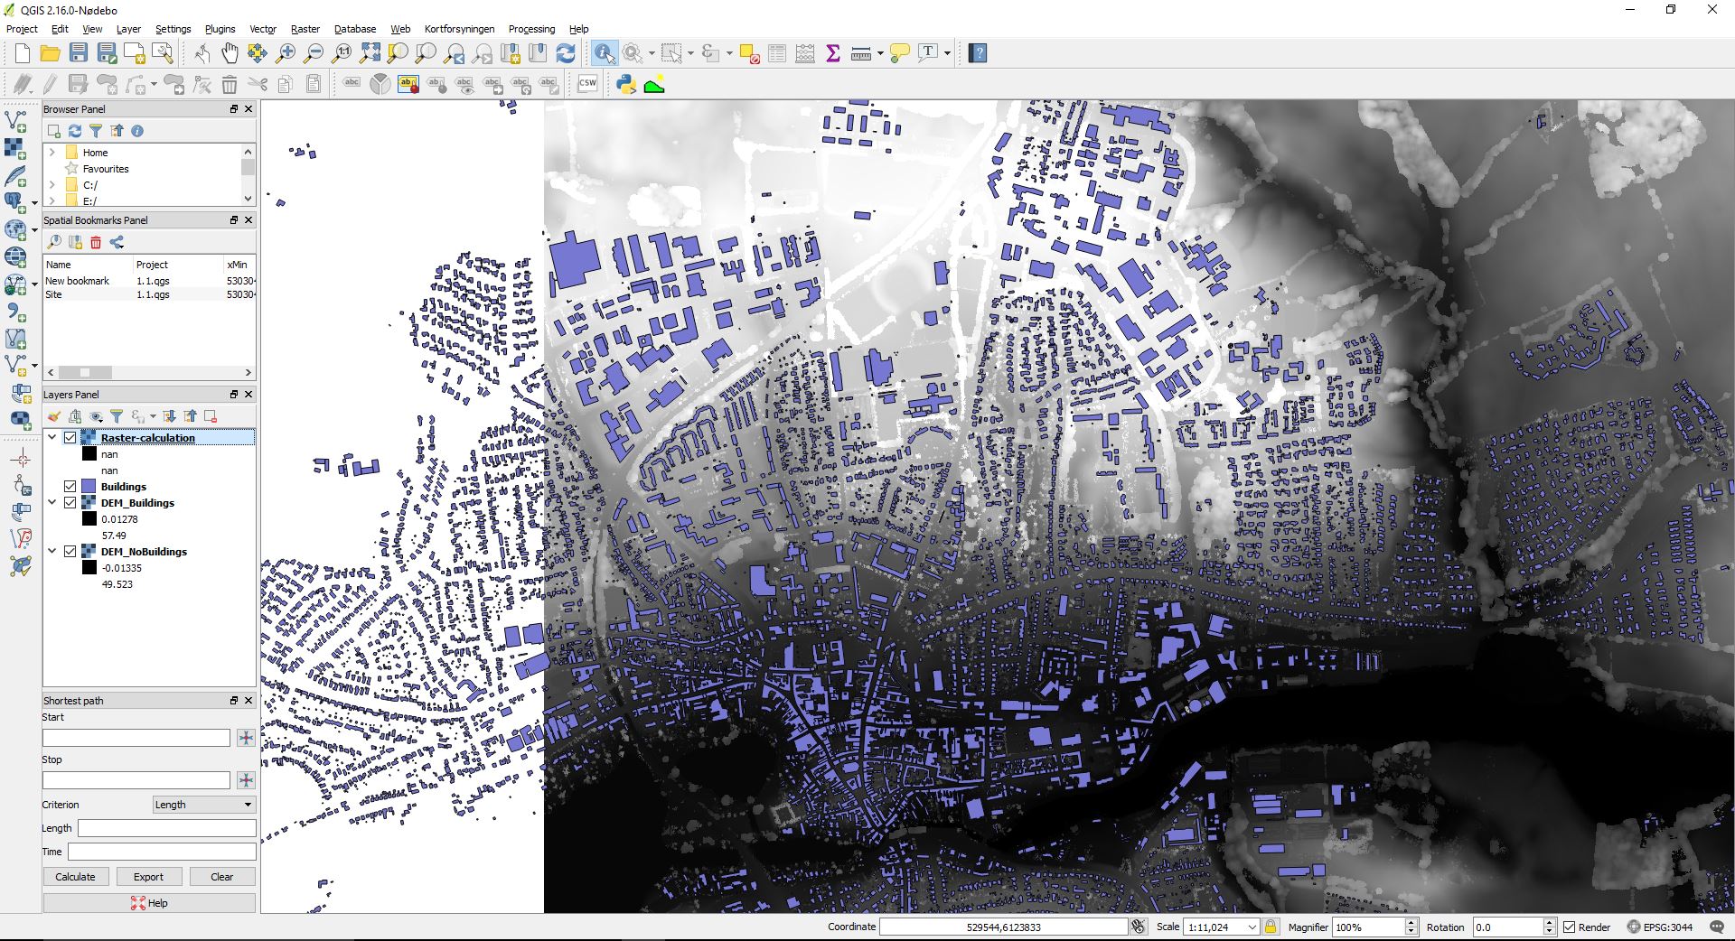Activate the Zoom Out magnifier tool
The width and height of the screenshot is (1735, 941).
(314, 53)
